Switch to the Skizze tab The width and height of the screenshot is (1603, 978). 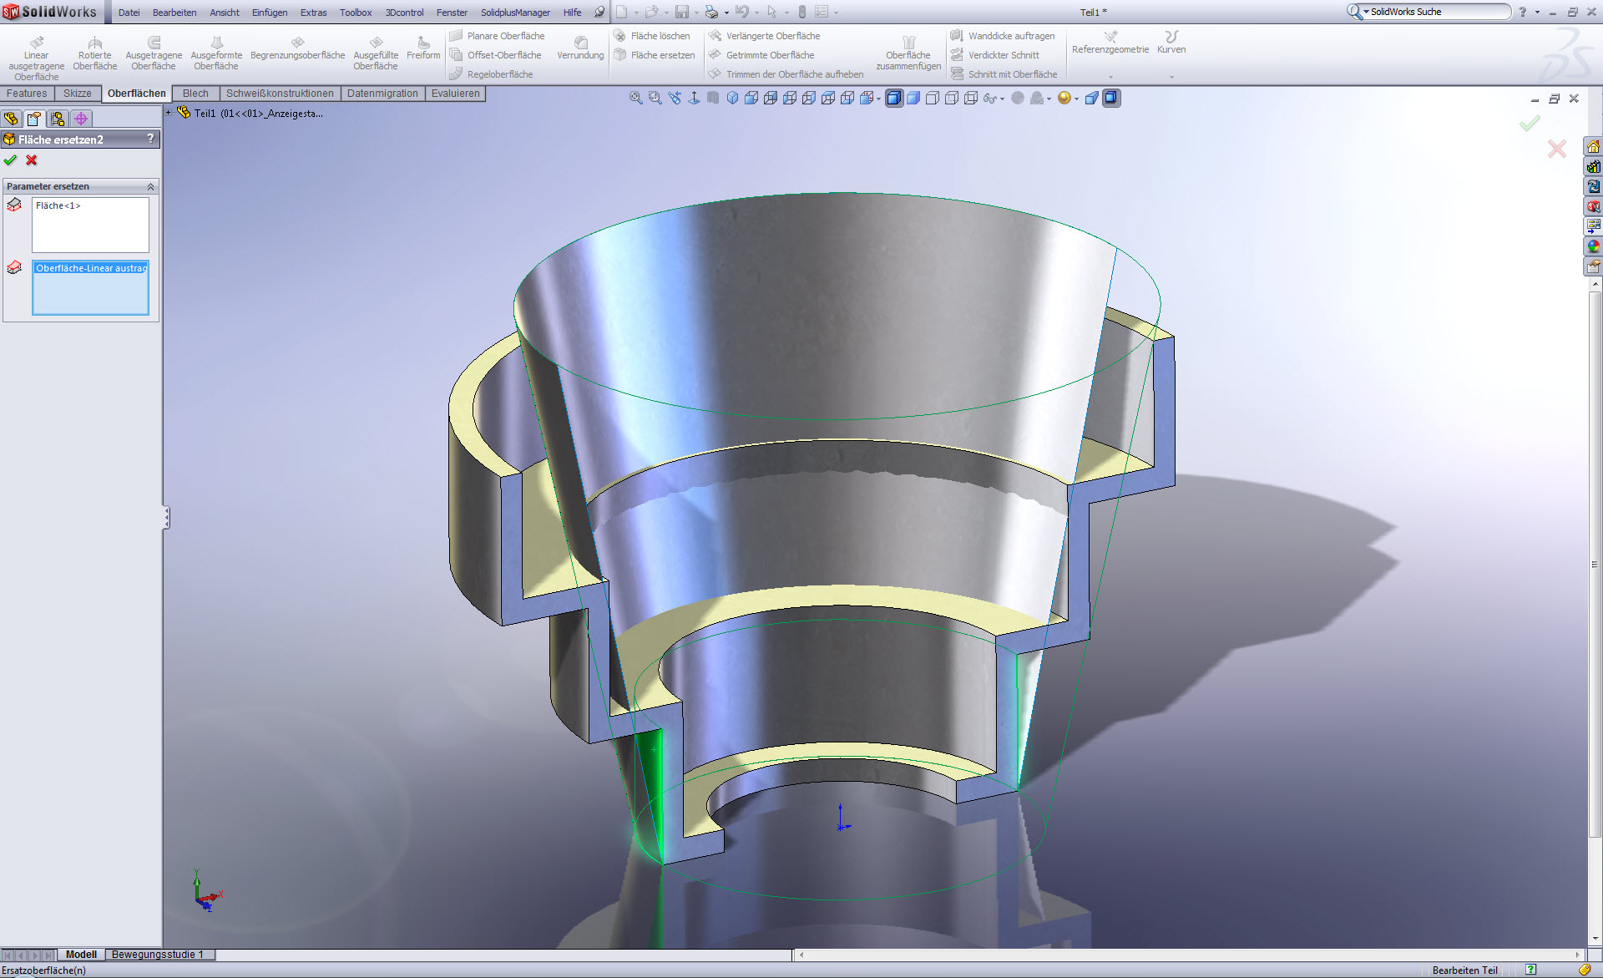click(x=77, y=94)
